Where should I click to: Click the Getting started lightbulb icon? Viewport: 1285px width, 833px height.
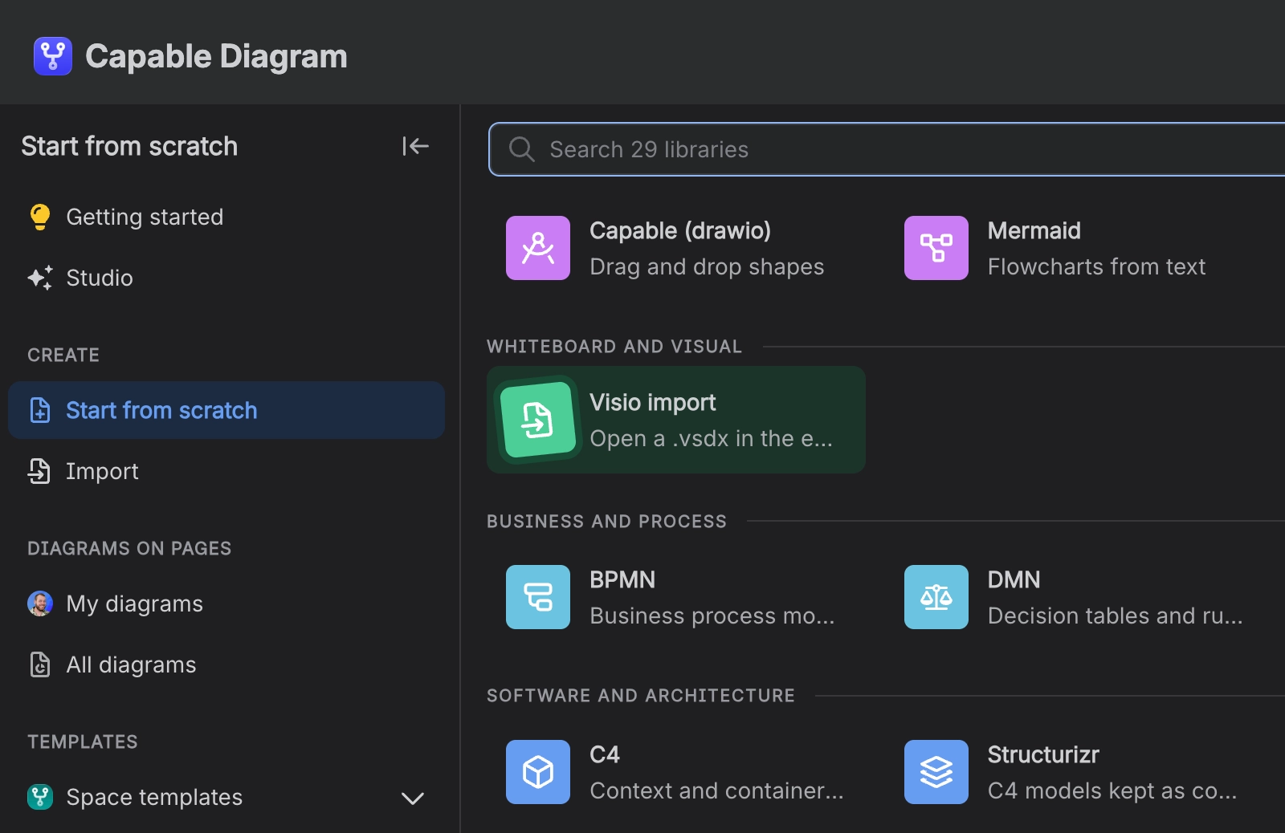(39, 217)
